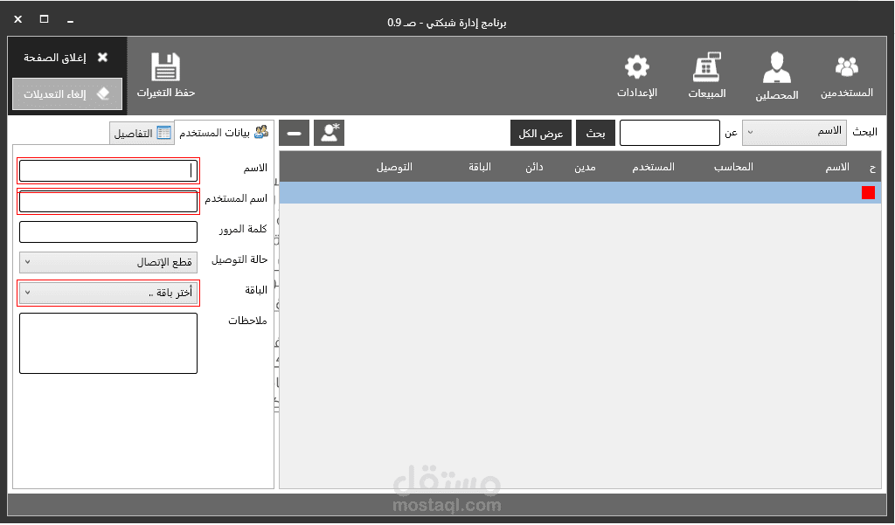895x525 pixels.
Task: Remove selected user with the minus icon
Action: tap(294, 132)
